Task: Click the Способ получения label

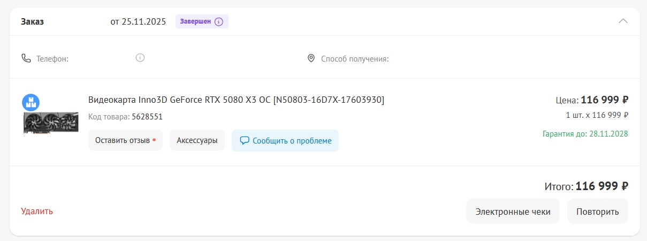Action: click(355, 58)
